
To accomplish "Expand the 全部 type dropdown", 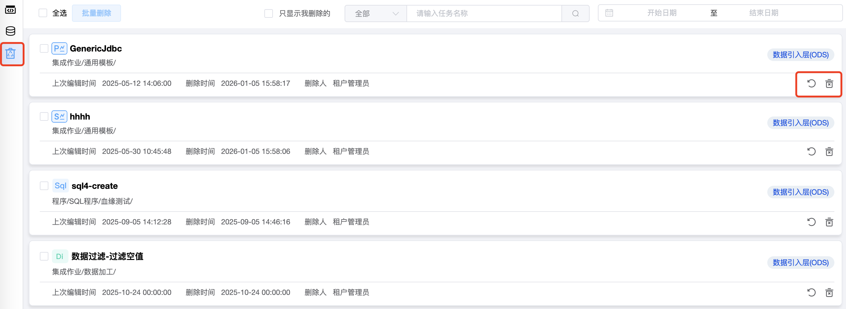I will (376, 13).
